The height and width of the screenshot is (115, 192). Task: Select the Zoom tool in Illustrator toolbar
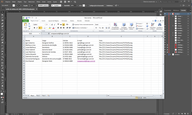(2, 89)
